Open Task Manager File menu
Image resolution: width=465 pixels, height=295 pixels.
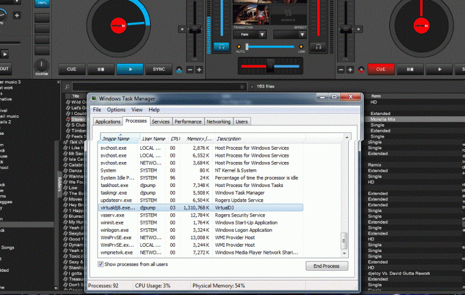coord(97,110)
